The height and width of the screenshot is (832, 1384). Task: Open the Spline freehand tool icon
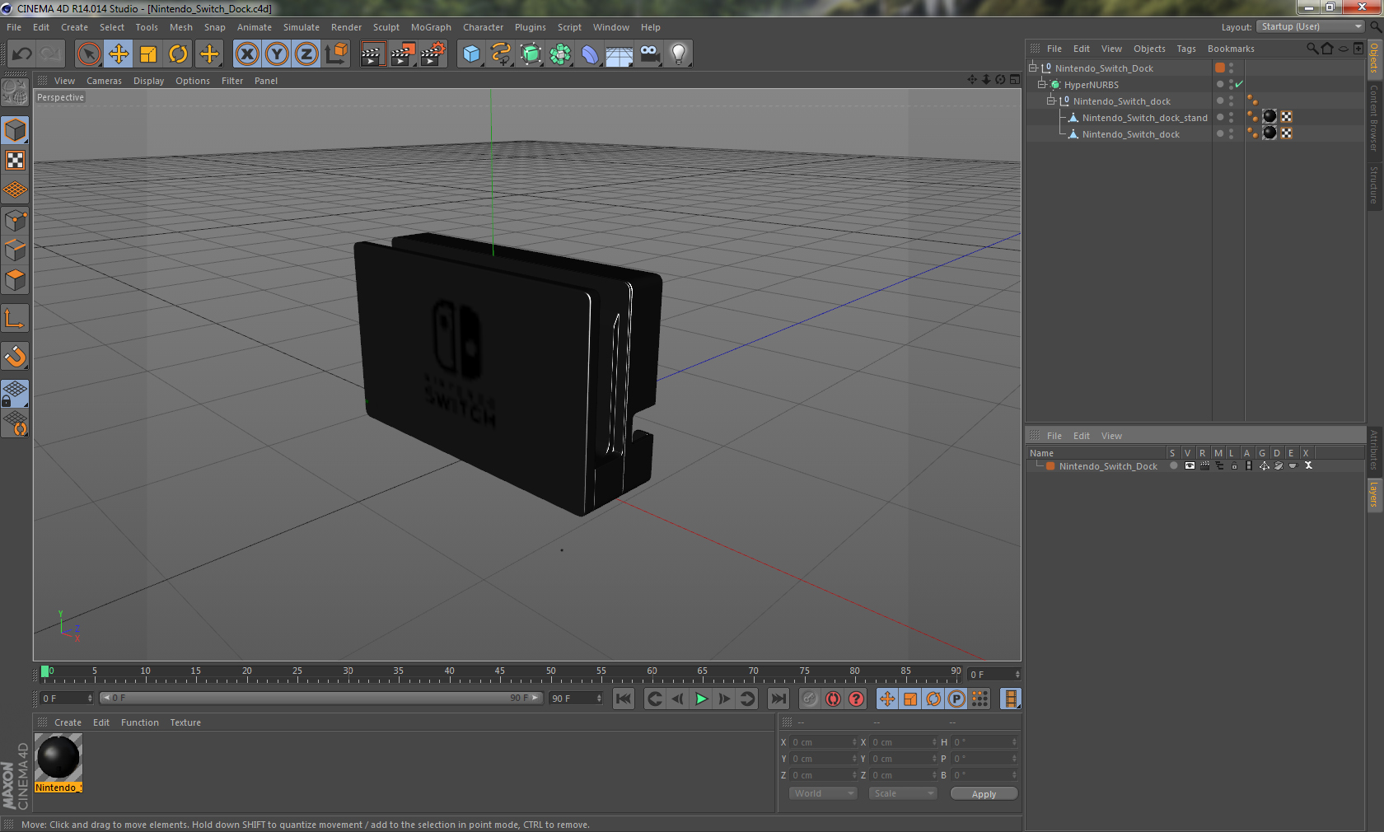click(501, 54)
